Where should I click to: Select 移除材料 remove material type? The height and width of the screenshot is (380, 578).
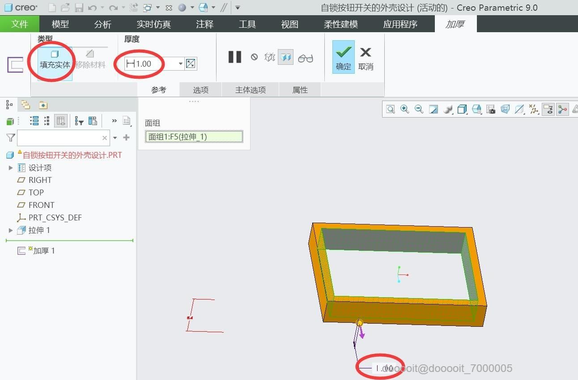click(x=90, y=60)
